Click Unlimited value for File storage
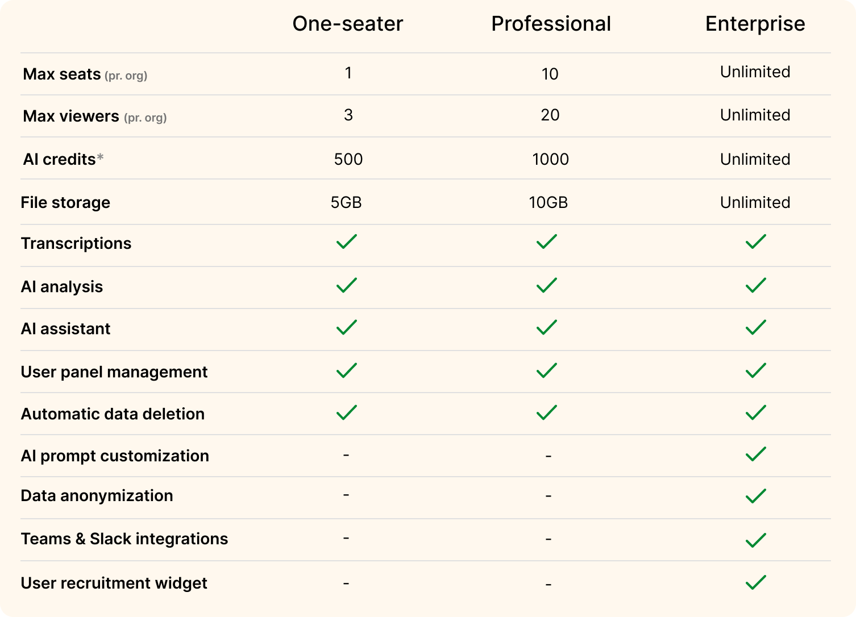 (x=755, y=202)
